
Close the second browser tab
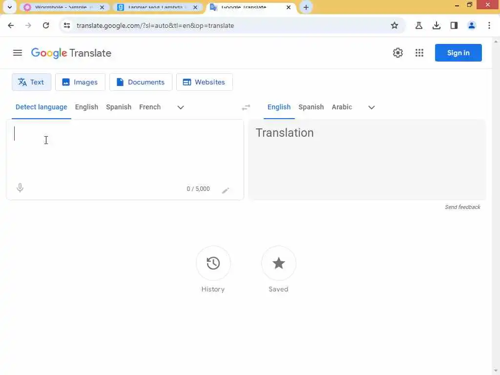pos(195,7)
